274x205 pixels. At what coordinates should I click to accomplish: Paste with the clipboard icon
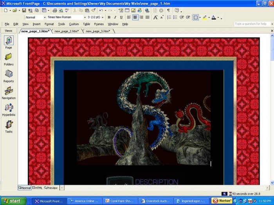coord(87,11)
